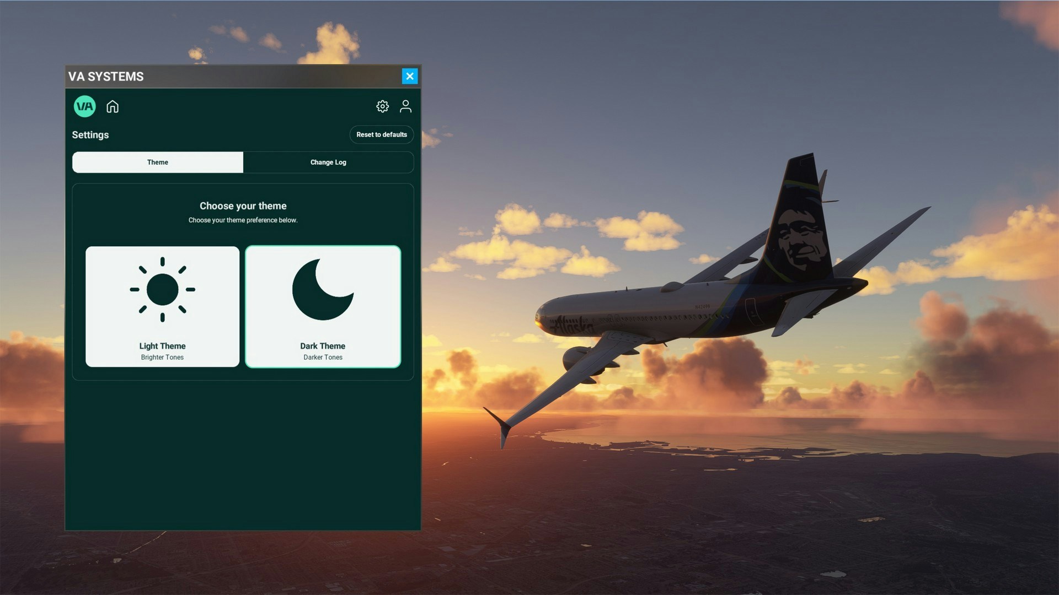Click the 'Choose your theme' heading

click(x=243, y=206)
